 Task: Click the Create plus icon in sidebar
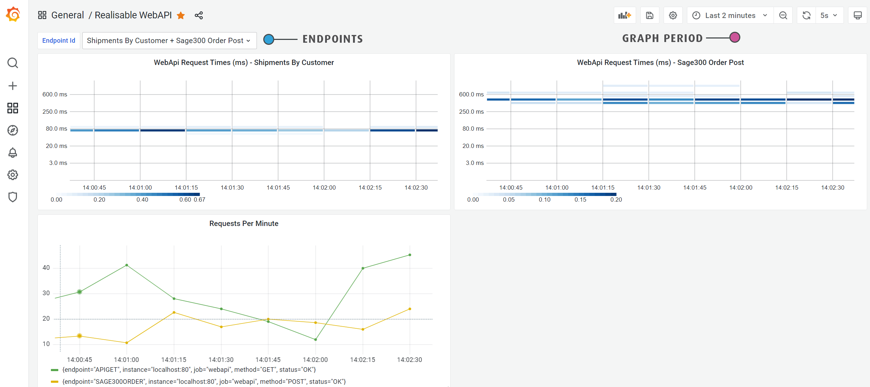[x=13, y=86]
